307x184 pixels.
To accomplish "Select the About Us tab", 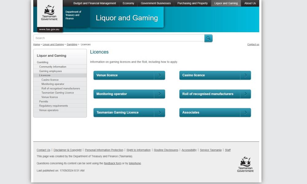I will pos(250,3).
